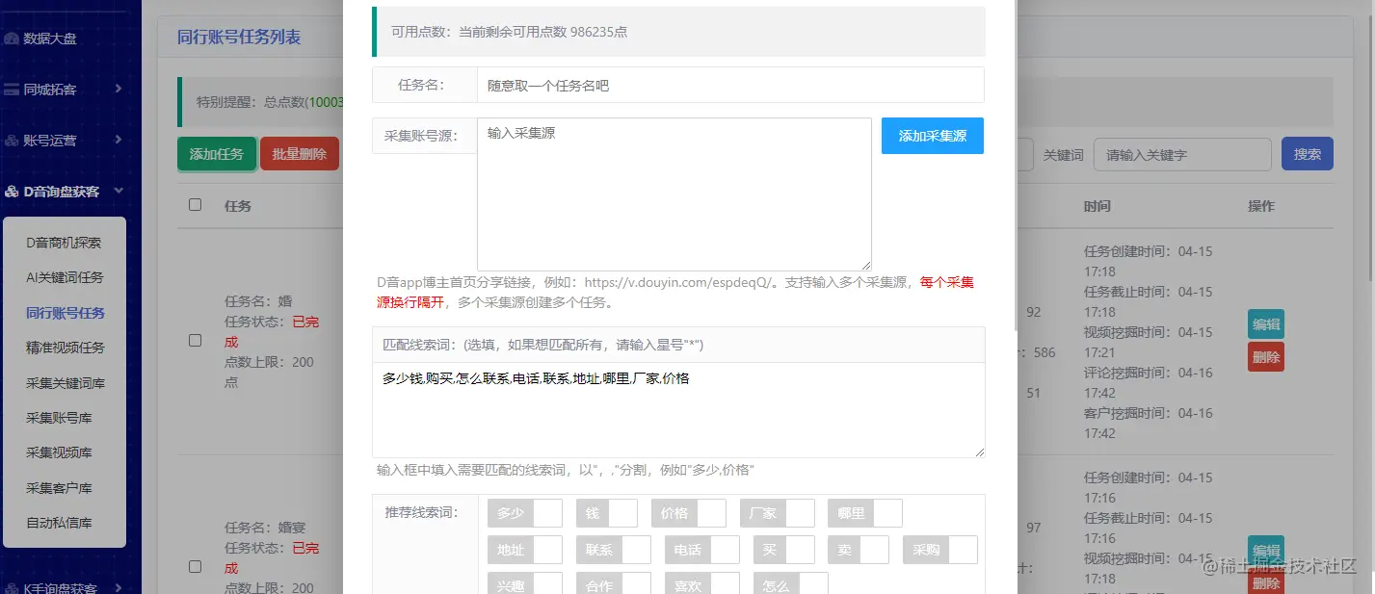Click the red 批量删除 button
This screenshot has height=594, width=1375.
[x=300, y=154]
